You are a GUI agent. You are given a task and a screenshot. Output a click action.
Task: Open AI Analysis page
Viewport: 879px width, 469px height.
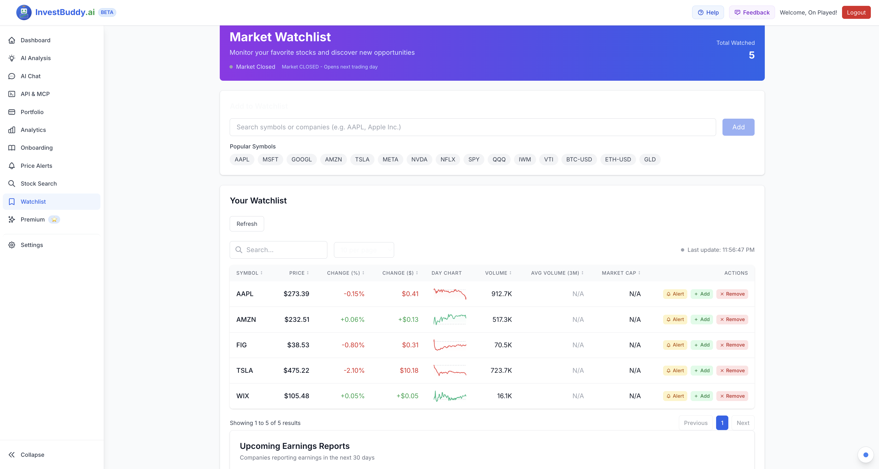[x=51, y=58]
